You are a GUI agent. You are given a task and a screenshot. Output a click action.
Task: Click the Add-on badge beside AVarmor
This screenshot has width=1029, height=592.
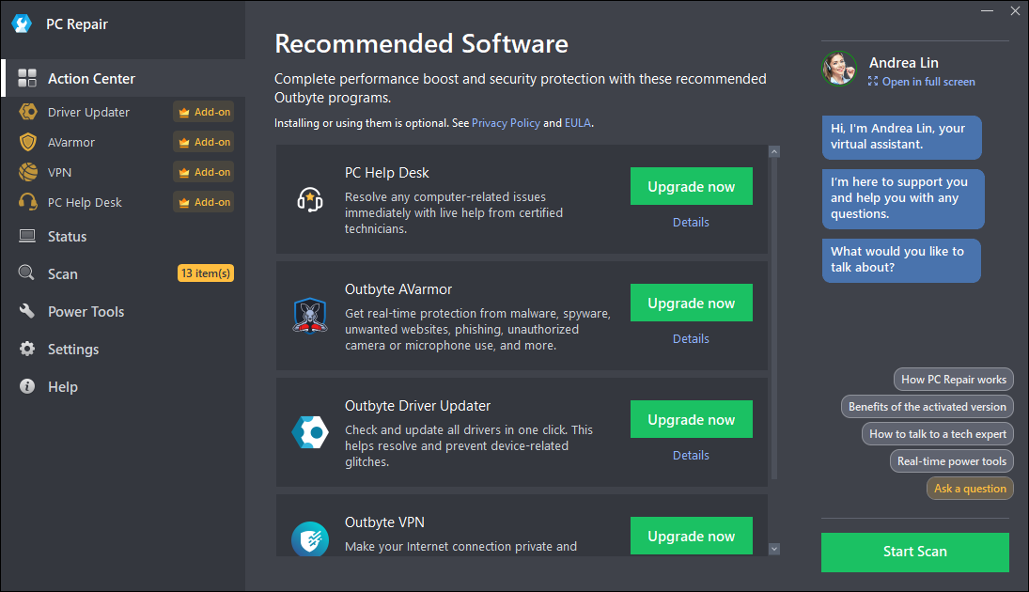[204, 142]
